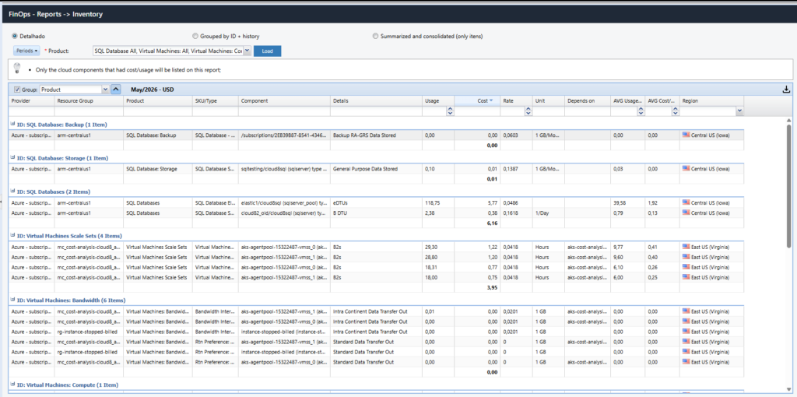Sort by the Depends on column header
Screen dimensions: 797x397
(588, 100)
